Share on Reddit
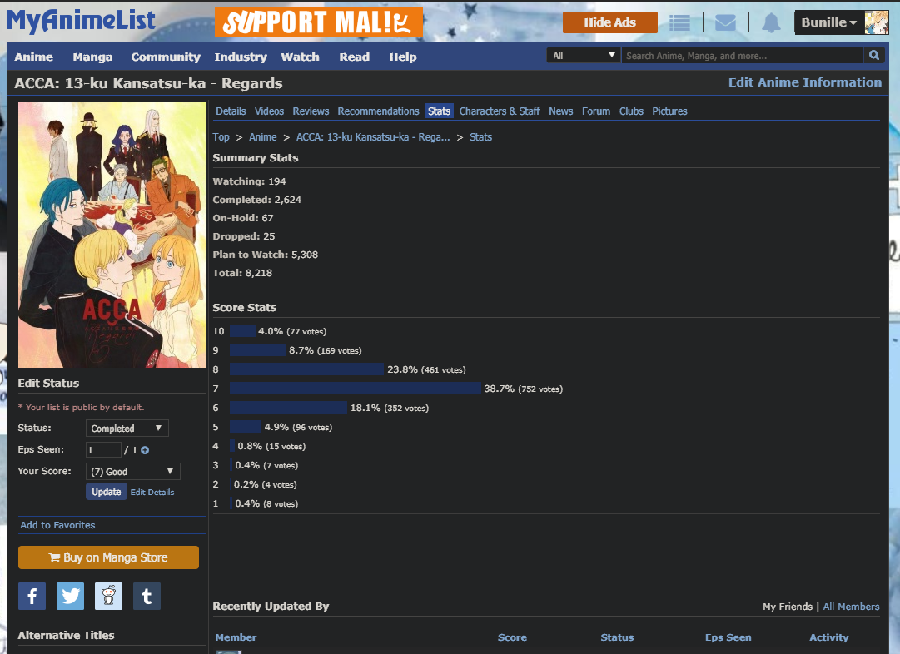The image size is (900, 654). [108, 596]
